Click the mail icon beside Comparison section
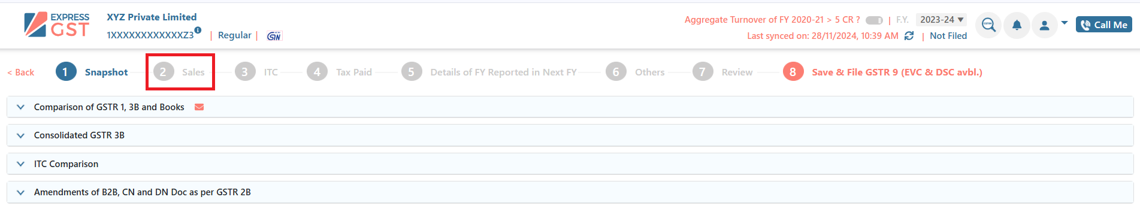1140x221 pixels. pos(199,107)
